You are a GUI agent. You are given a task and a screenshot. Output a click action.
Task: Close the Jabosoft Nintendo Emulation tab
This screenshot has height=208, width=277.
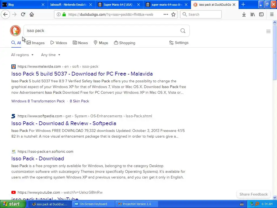pyautogui.click(x=91, y=5)
